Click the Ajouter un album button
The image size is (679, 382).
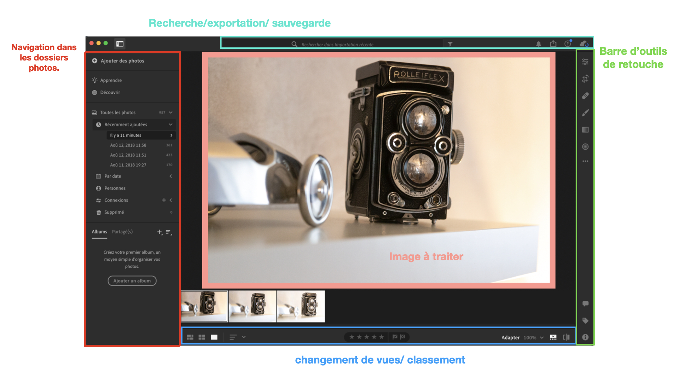132,281
